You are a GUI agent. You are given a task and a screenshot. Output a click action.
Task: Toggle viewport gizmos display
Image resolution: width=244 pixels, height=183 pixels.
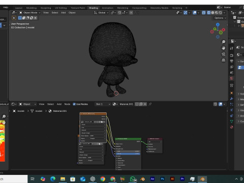click(x=186, y=13)
